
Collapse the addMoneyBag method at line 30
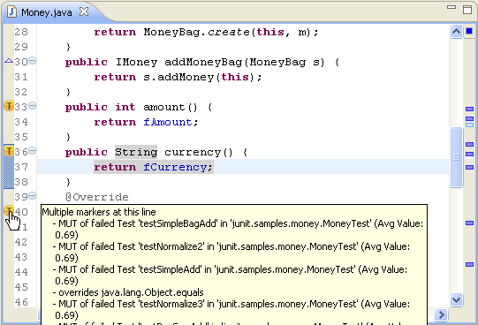coord(33,61)
